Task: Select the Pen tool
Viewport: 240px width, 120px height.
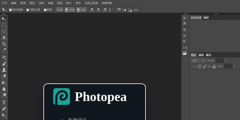Action: (x=4, y=109)
